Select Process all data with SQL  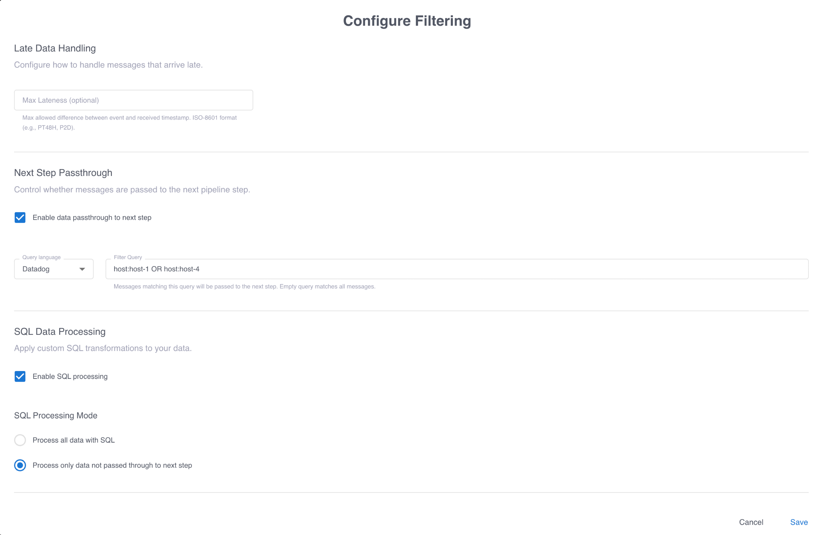[x=20, y=440]
